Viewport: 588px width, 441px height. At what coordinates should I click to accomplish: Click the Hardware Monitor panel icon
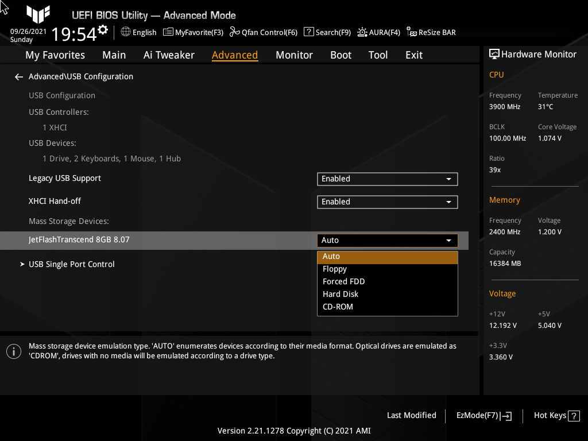[495, 54]
